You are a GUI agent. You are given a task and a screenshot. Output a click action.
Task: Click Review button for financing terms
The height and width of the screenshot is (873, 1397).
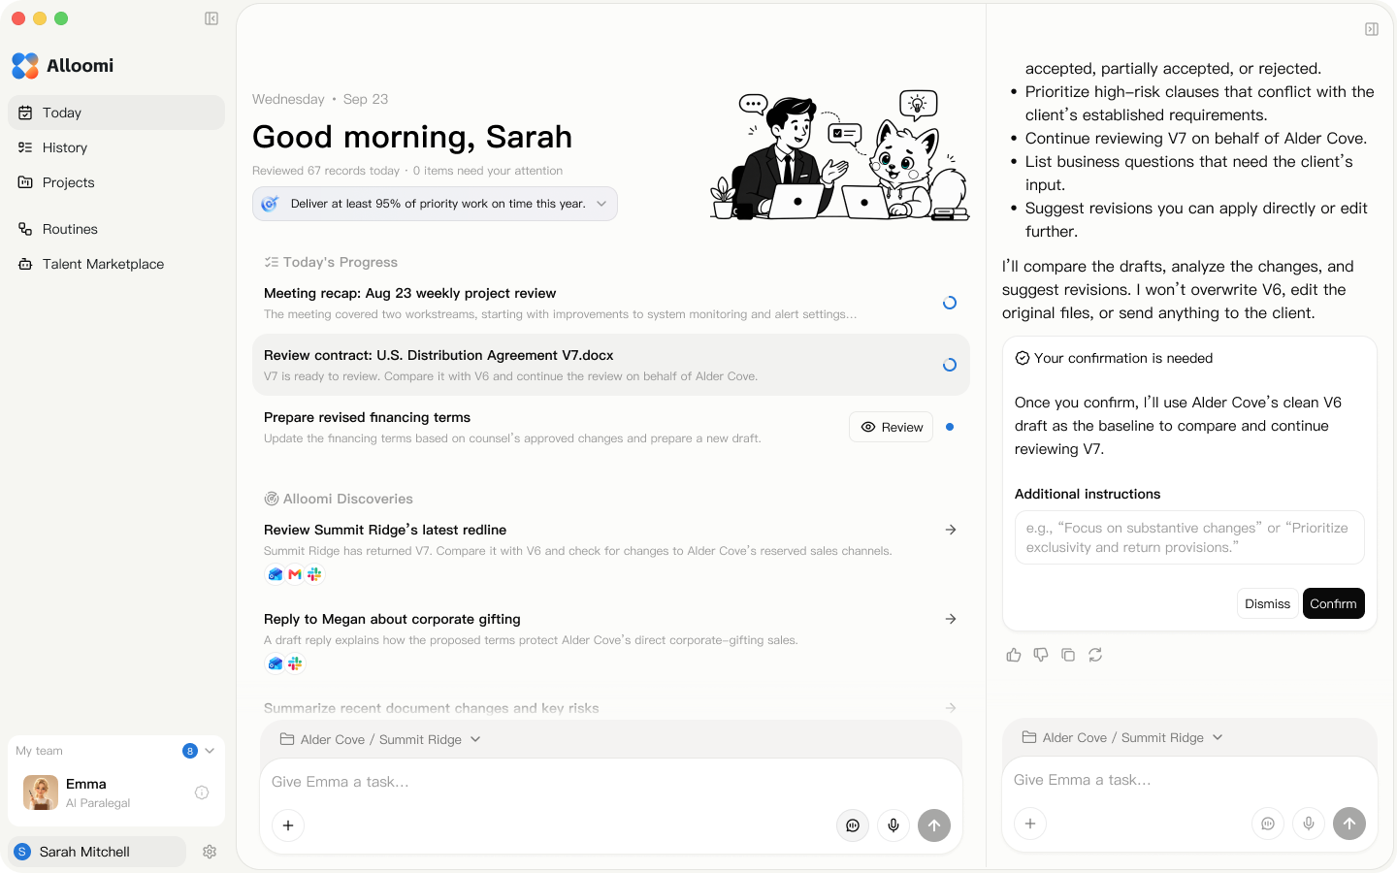[892, 427]
